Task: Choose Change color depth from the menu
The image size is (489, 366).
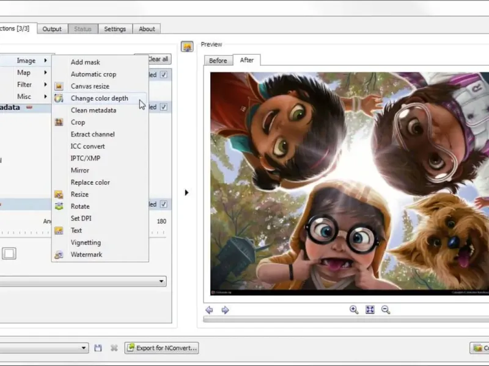Action: [99, 98]
